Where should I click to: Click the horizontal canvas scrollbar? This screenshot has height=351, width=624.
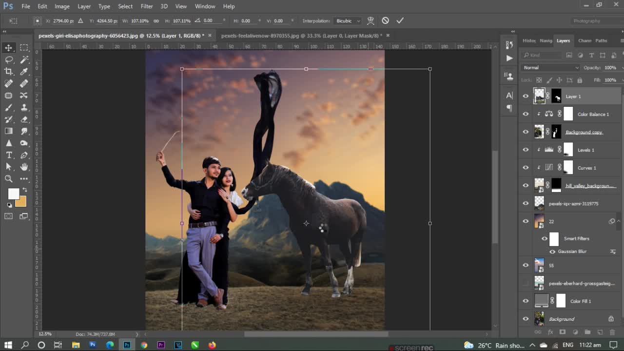(x=316, y=334)
